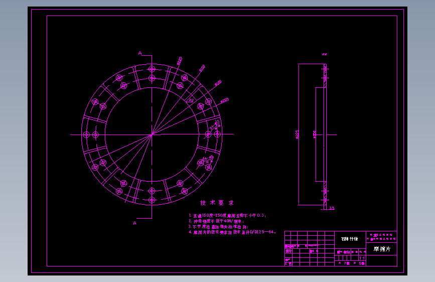Select note 4 beginning 摩擦片的技术要求

(232, 232)
